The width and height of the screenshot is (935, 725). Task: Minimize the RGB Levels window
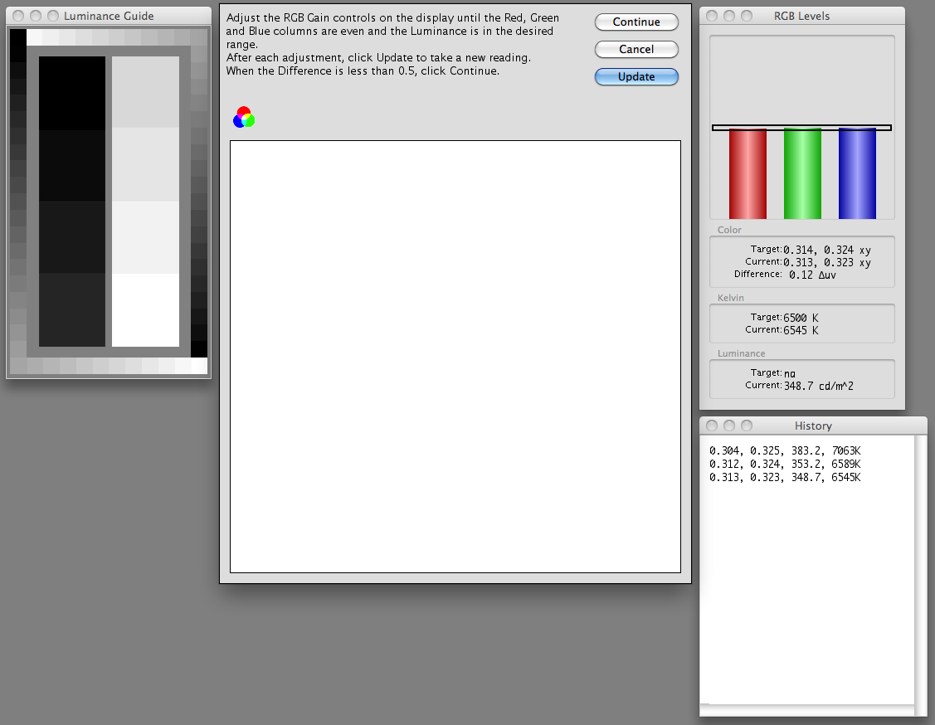click(729, 16)
